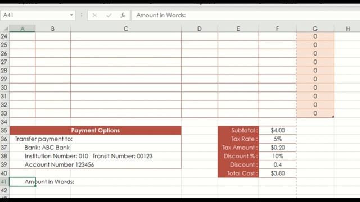Select column D header
The image size is (360, 202).
(200, 29)
